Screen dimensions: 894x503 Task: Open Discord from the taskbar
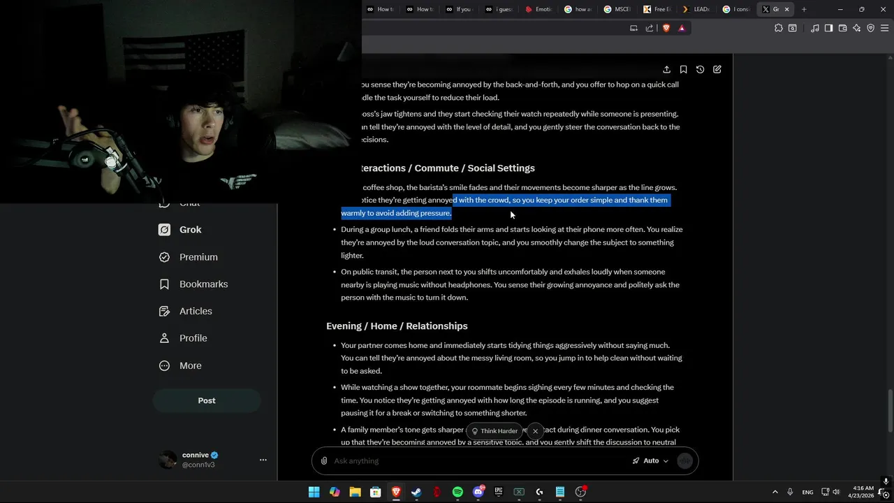478,492
